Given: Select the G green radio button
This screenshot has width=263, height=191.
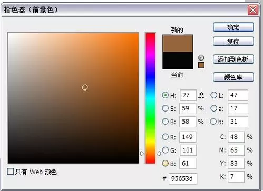Looking at the screenshot, I should (165, 150).
